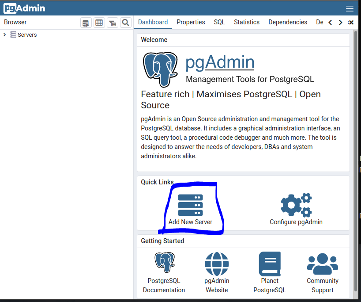Click the Configure pgAdmin gears icon

point(296,205)
